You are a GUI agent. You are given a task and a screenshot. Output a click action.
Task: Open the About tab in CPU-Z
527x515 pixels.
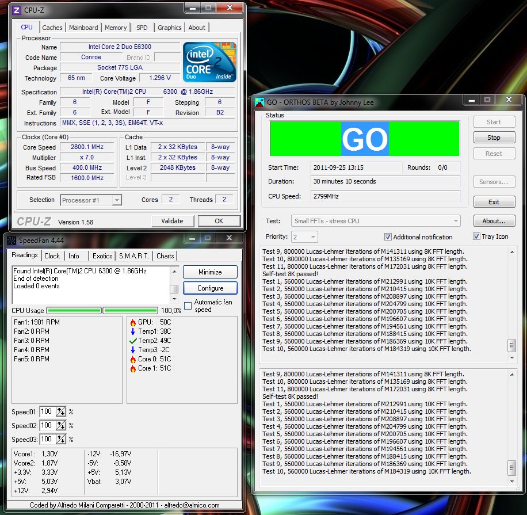pyautogui.click(x=197, y=28)
